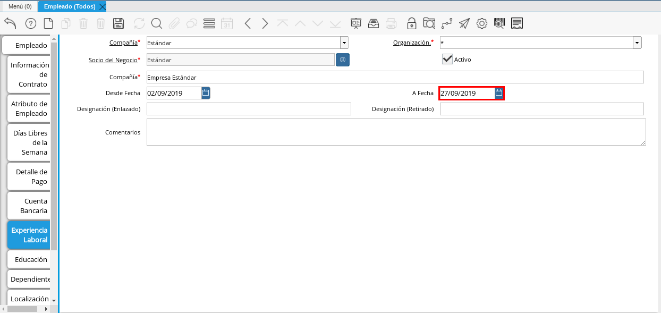This screenshot has width=661, height=313.
Task: Click the Organización label link
Action: tap(412, 43)
